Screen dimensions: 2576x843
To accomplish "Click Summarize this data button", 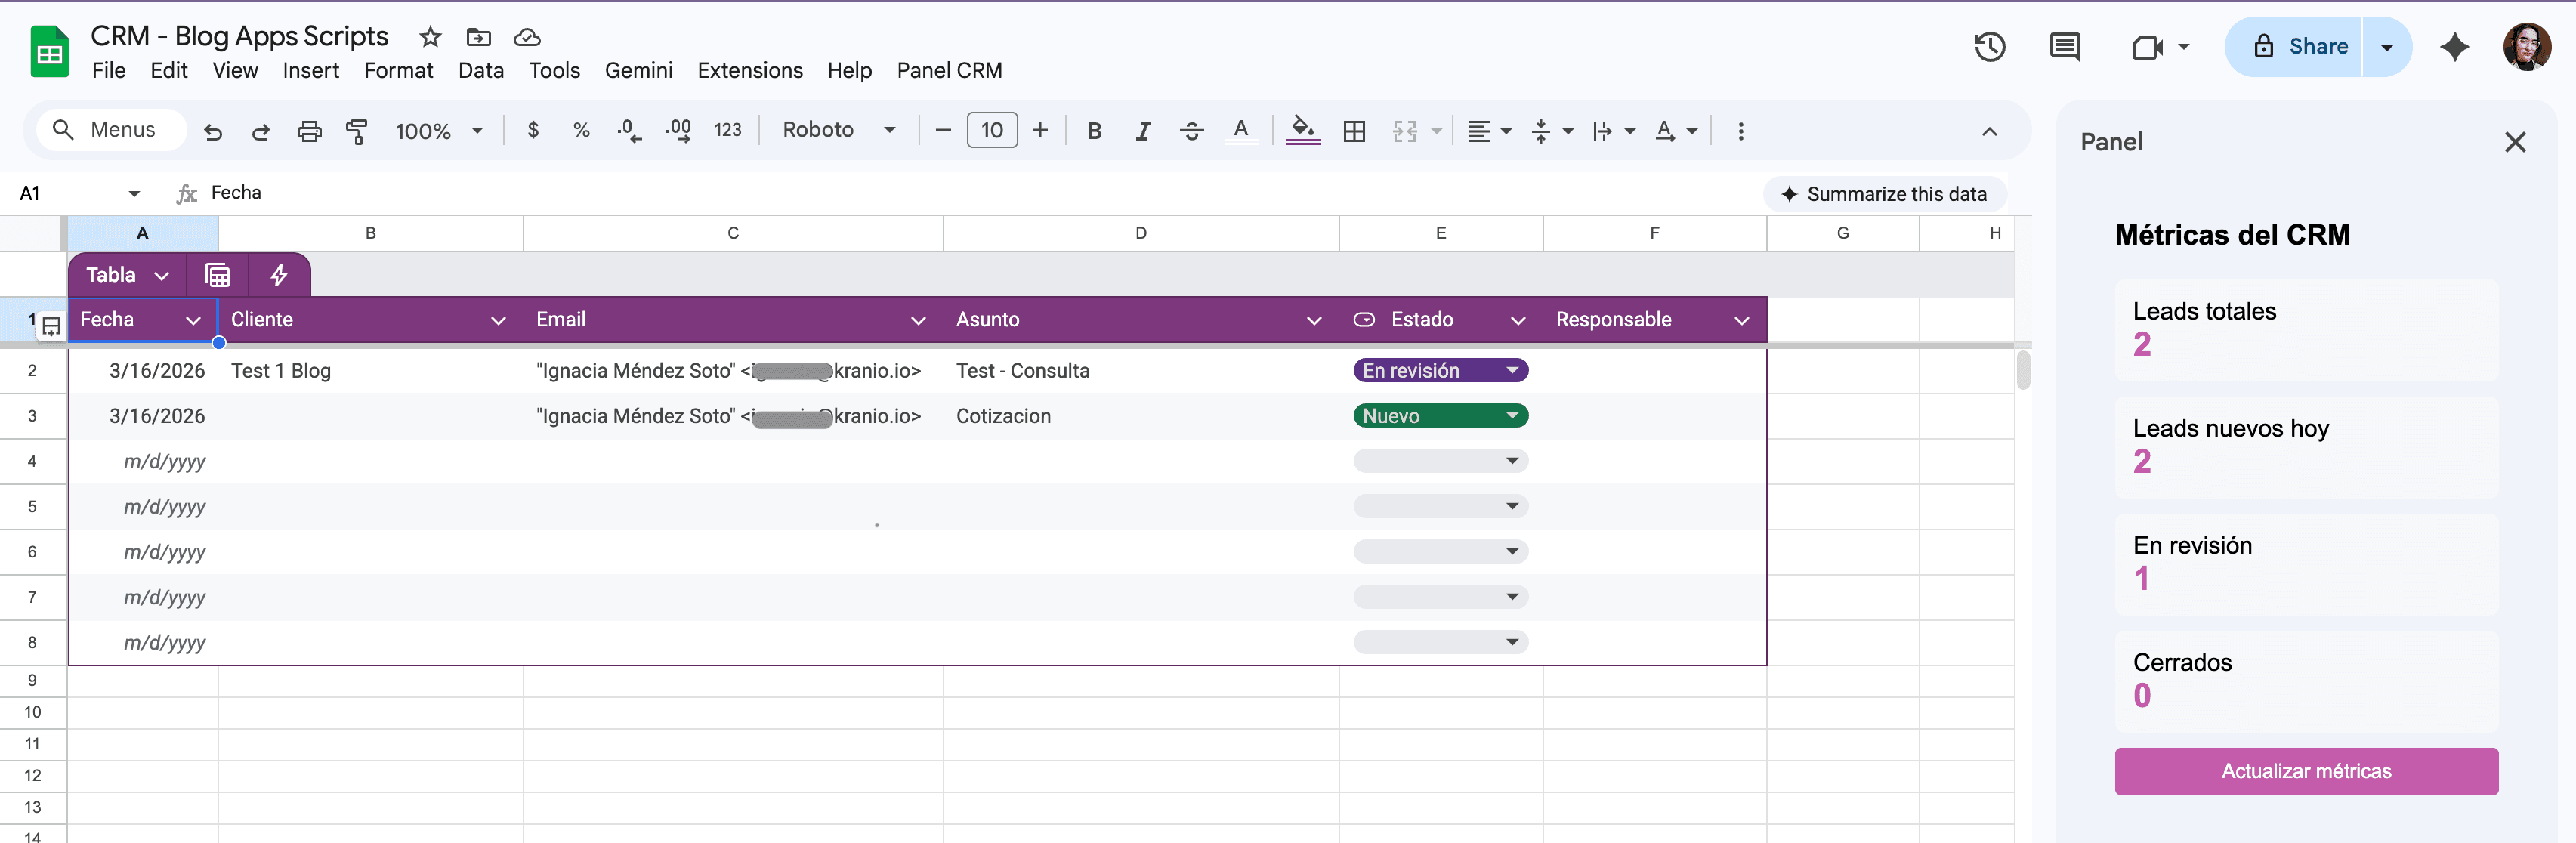I will click(1884, 194).
